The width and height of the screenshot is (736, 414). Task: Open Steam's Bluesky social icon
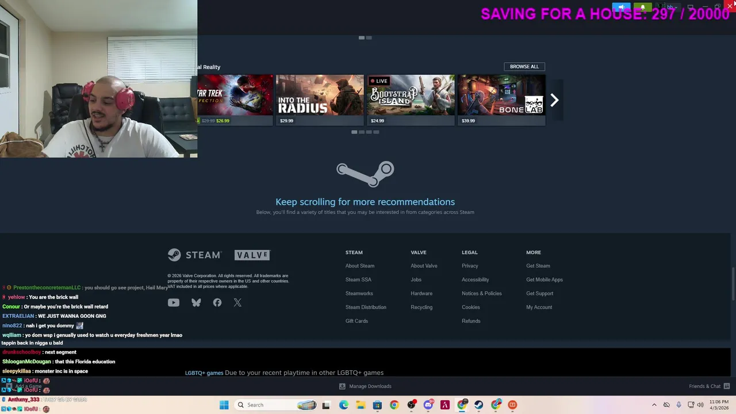coord(196,302)
